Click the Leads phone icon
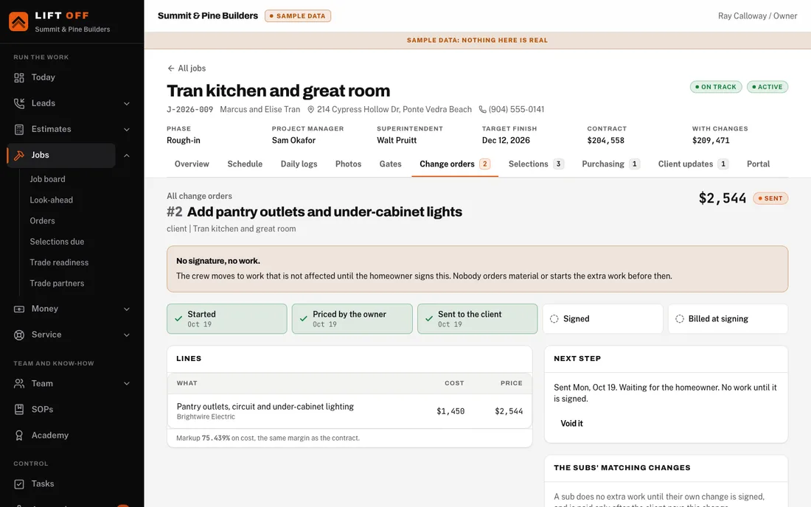The width and height of the screenshot is (811, 507). pyautogui.click(x=19, y=103)
